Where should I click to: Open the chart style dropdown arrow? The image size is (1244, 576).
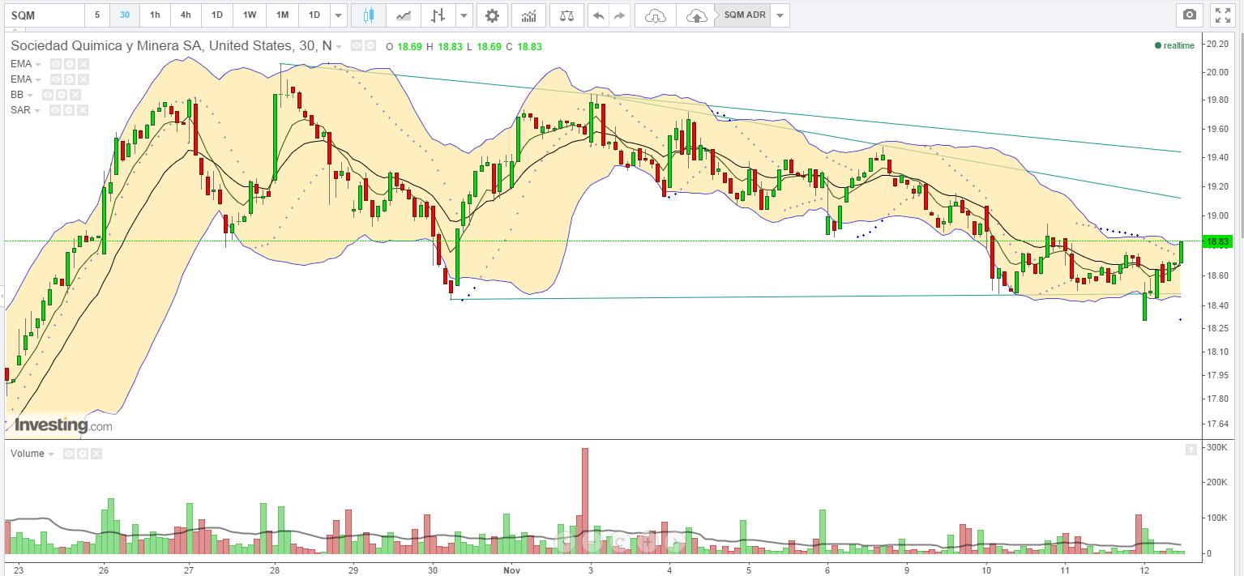(x=464, y=15)
